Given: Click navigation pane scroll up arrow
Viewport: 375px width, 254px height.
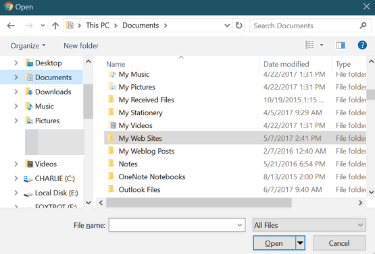Looking at the screenshot, I should click(x=89, y=61).
